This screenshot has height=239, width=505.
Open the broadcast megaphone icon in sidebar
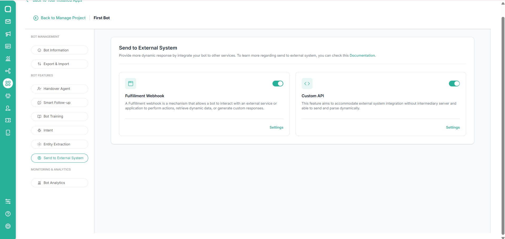pos(8,34)
